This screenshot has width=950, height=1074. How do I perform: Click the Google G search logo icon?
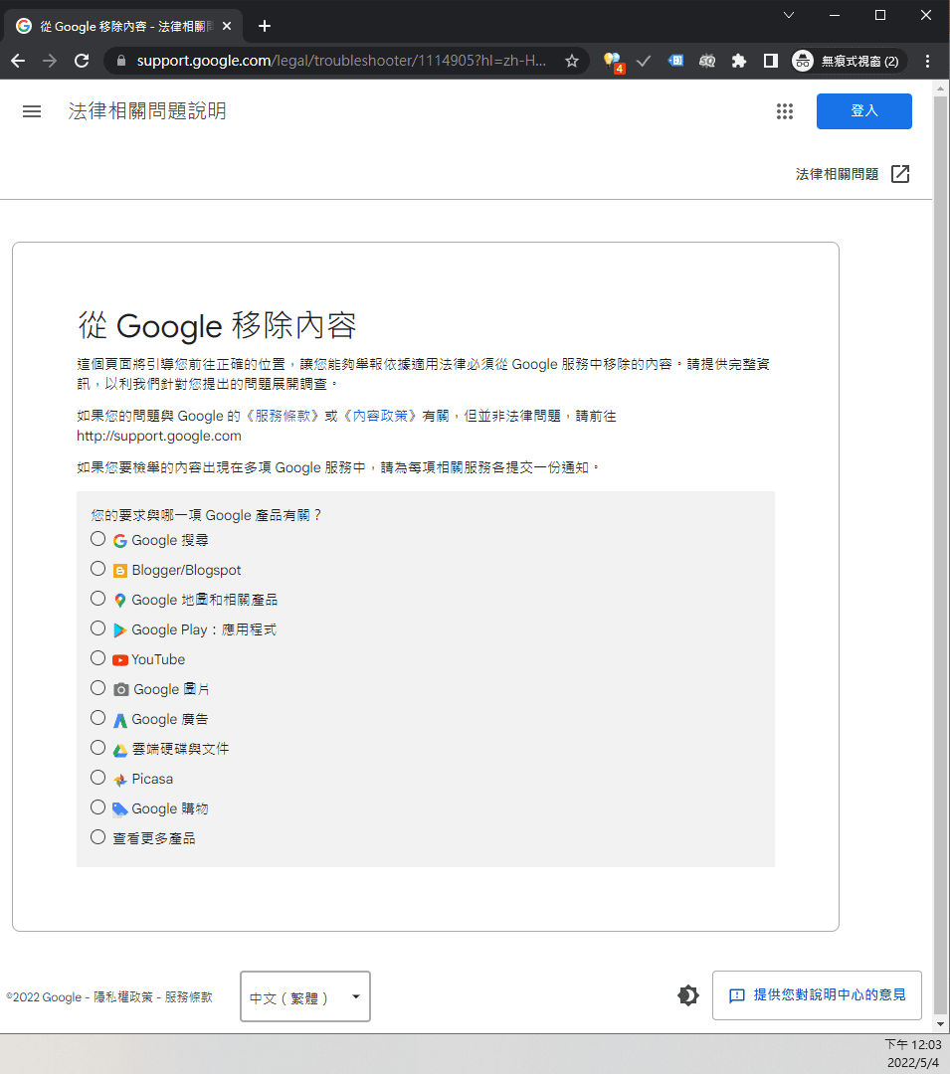119,541
